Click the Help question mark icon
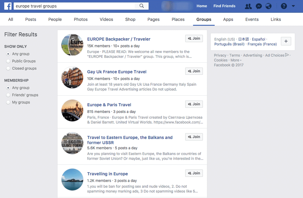This screenshot has height=198, width=303. (284, 6)
